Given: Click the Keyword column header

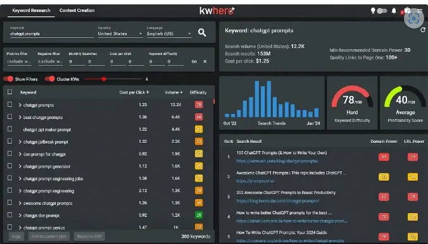Looking at the screenshot, I should (28, 92).
